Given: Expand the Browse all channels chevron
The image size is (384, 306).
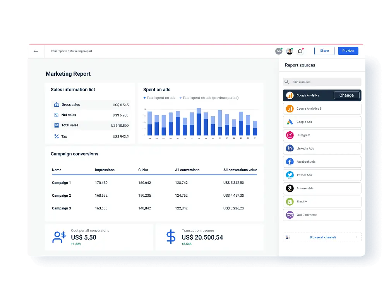Looking at the screenshot, I should 357,237.
